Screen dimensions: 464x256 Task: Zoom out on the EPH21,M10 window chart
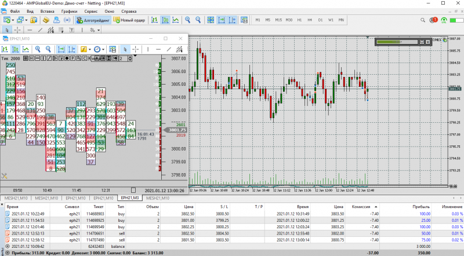[48, 49]
